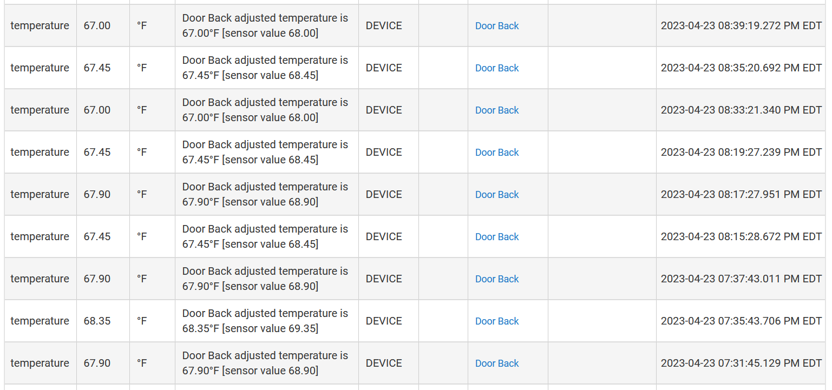Select the 68.35 temperature value cell
Image resolution: width=832 pixels, height=390 pixels.
97,321
